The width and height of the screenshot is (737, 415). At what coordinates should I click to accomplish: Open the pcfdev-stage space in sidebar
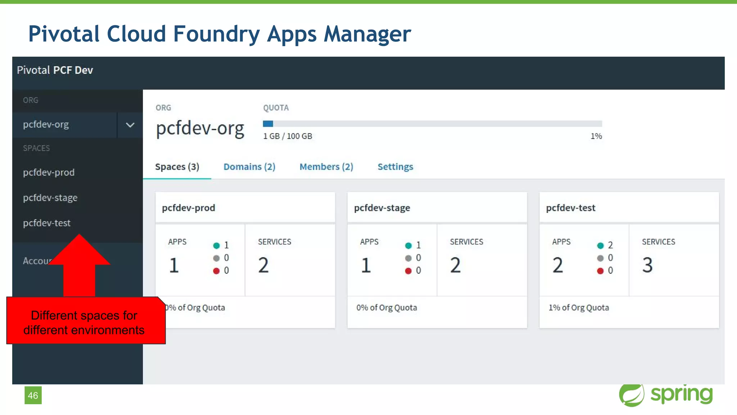tap(50, 198)
